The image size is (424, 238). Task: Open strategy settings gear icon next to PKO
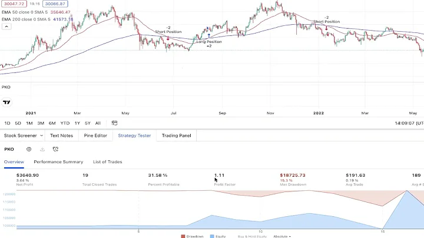[x=29, y=149]
